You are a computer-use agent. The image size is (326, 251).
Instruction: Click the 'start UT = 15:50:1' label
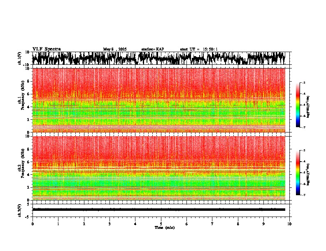pyautogui.click(x=199, y=49)
